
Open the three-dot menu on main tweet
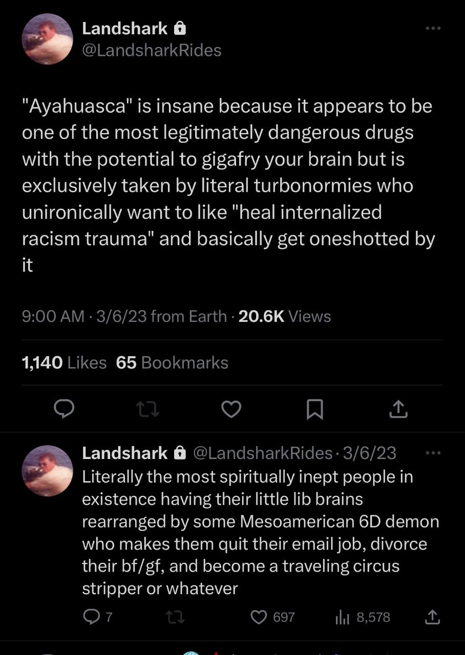click(x=433, y=29)
